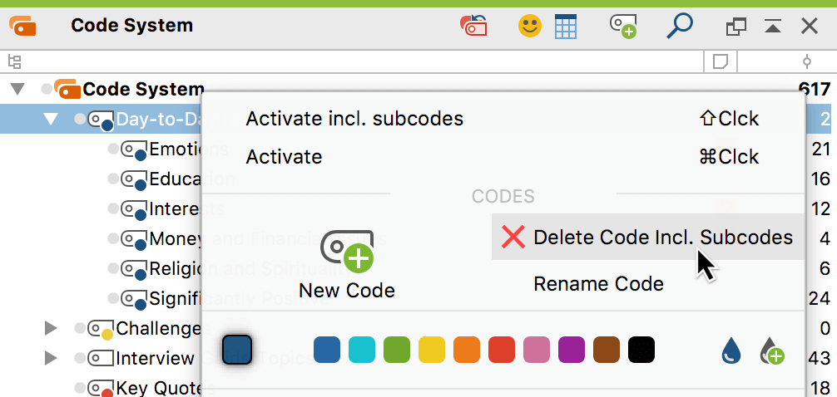Viewport: 837px width, 397px height.
Task: Pick the cyan color swatch
Action: coord(362,350)
